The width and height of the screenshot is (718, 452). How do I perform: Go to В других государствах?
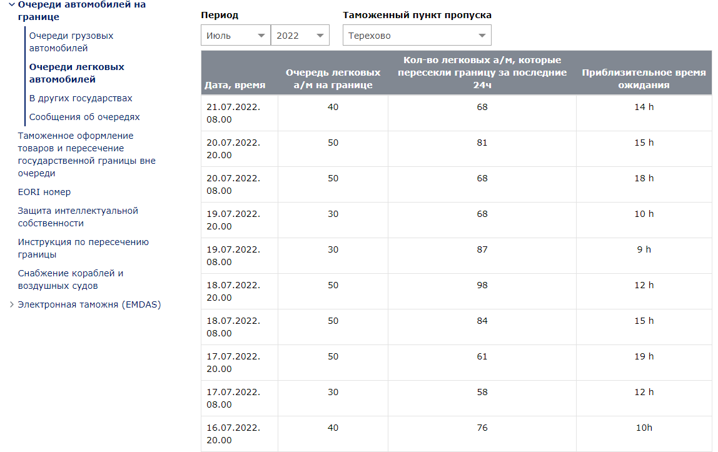[x=81, y=98]
